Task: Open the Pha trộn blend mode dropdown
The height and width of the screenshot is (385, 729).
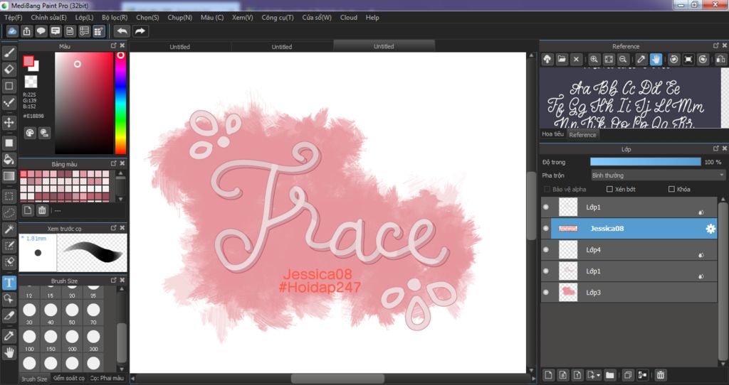Action: point(657,175)
